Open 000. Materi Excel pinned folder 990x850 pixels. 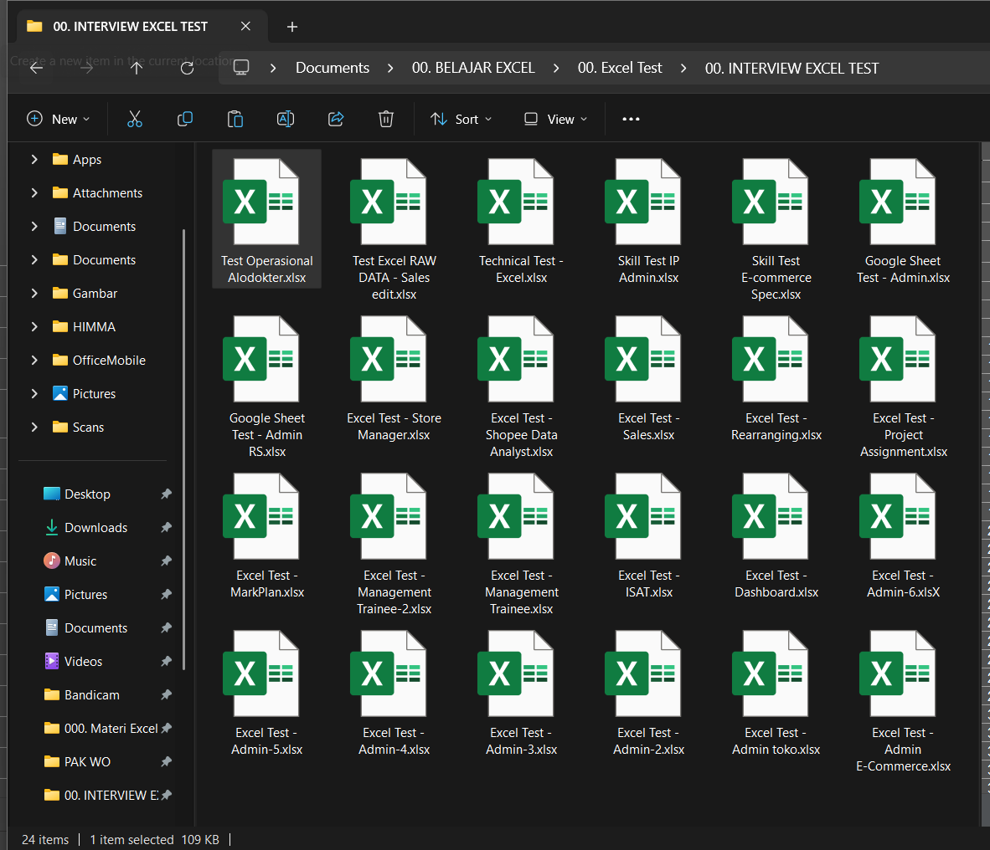111,729
